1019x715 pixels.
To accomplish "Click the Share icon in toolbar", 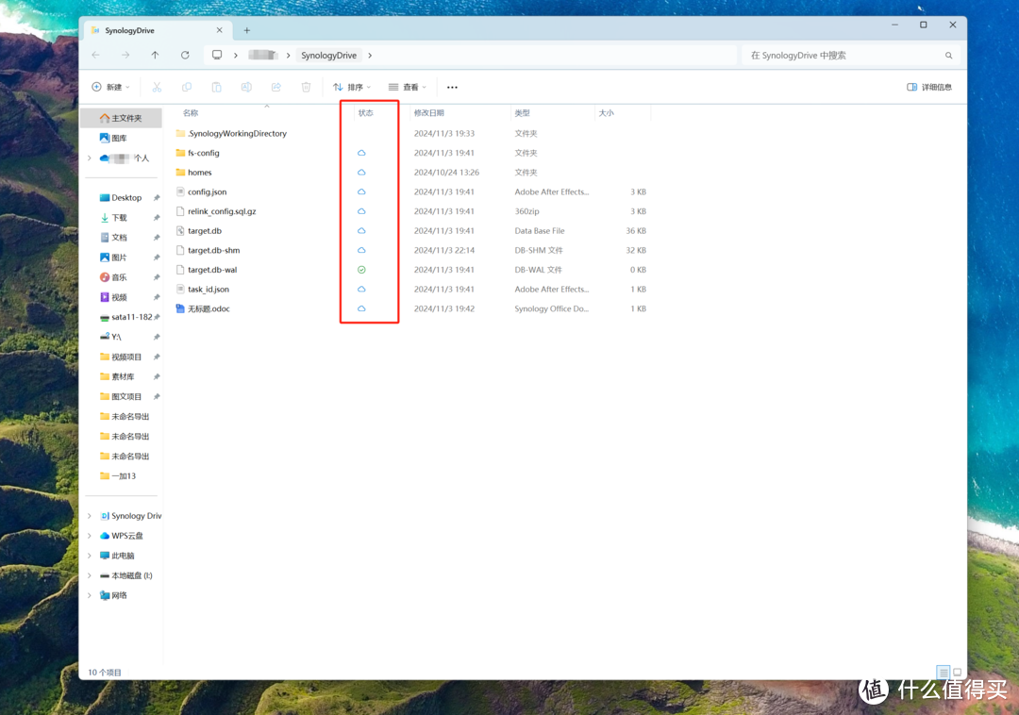I will point(276,87).
